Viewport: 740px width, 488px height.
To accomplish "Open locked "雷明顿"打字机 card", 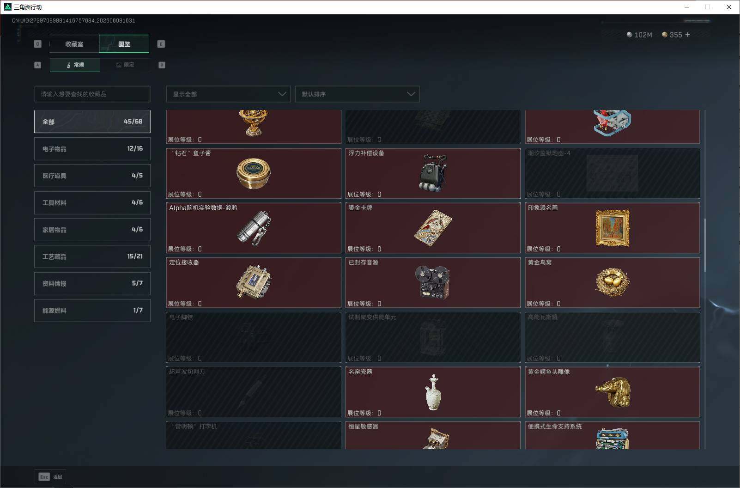I will (x=254, y=435).
